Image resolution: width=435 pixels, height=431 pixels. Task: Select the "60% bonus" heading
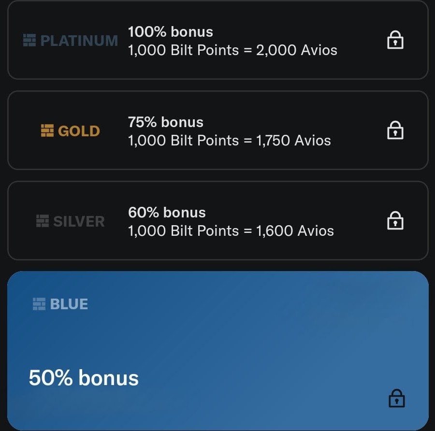(167, 213)
